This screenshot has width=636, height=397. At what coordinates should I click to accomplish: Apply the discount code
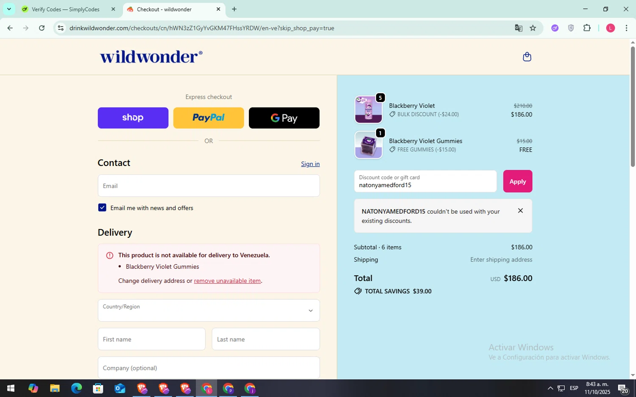tap(518, 181)
